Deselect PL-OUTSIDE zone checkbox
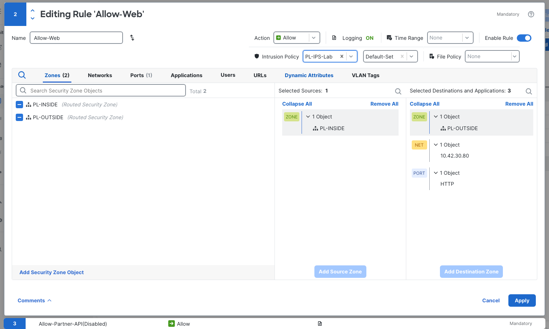Screen dimensions: 549x329 20,117
